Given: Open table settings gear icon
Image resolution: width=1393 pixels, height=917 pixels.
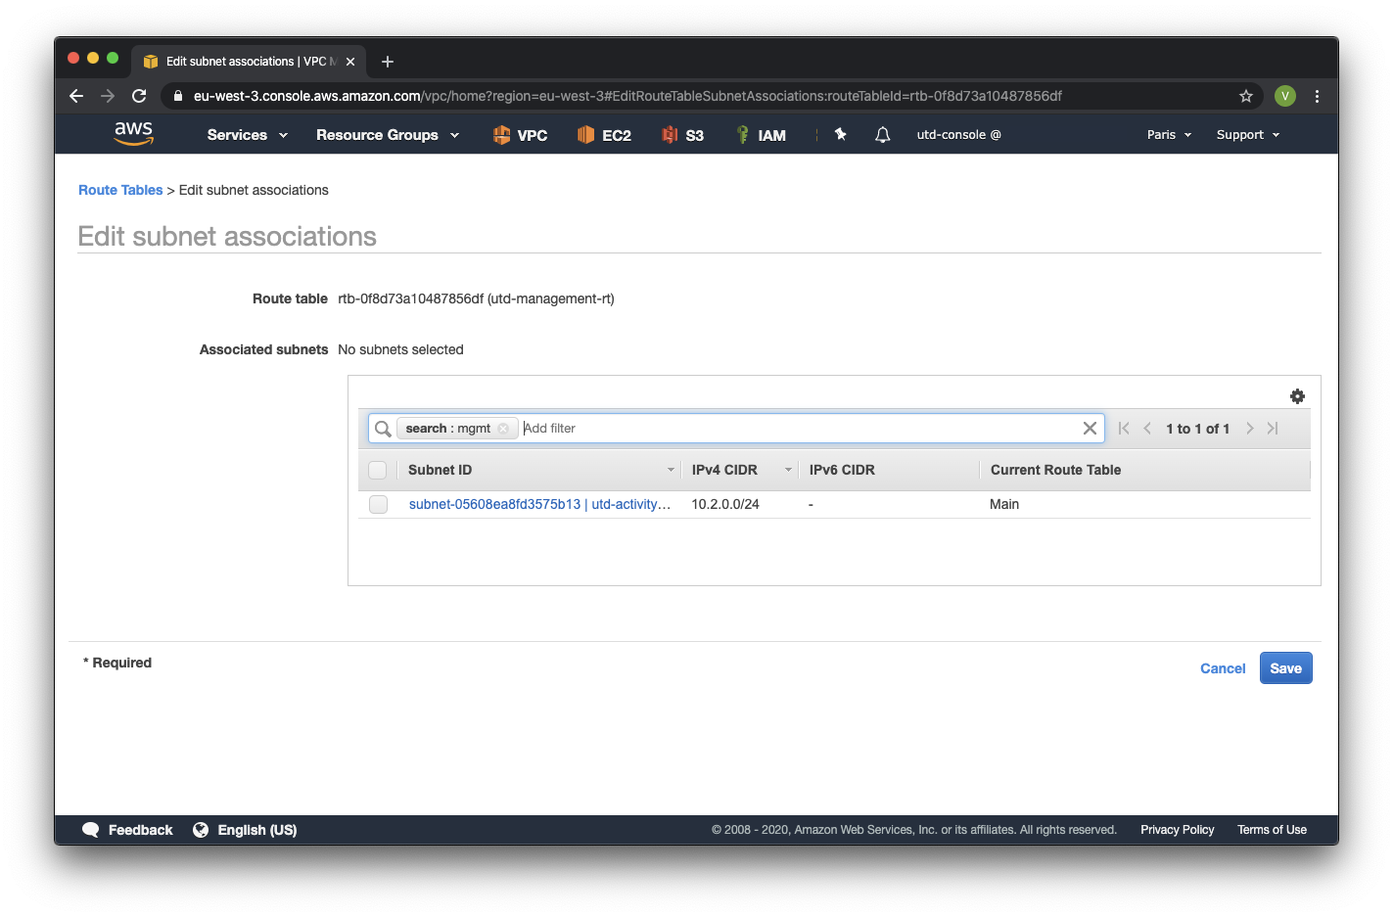Looking at the screenshot, I should point(1297,396).
